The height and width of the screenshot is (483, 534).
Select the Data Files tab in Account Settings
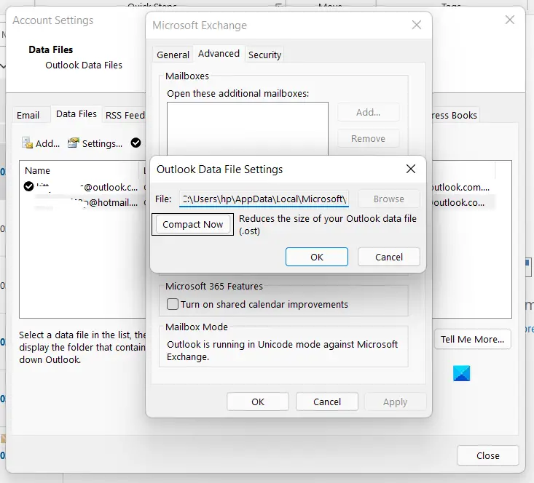76,114
